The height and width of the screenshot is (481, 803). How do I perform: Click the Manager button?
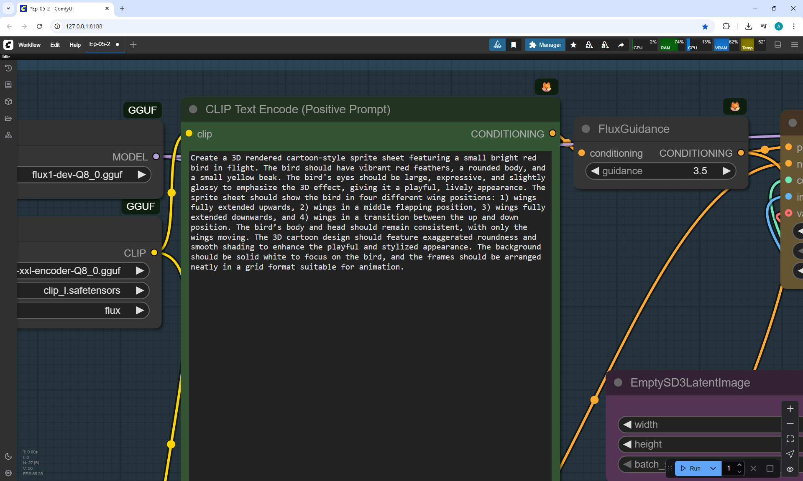point(545,45)
